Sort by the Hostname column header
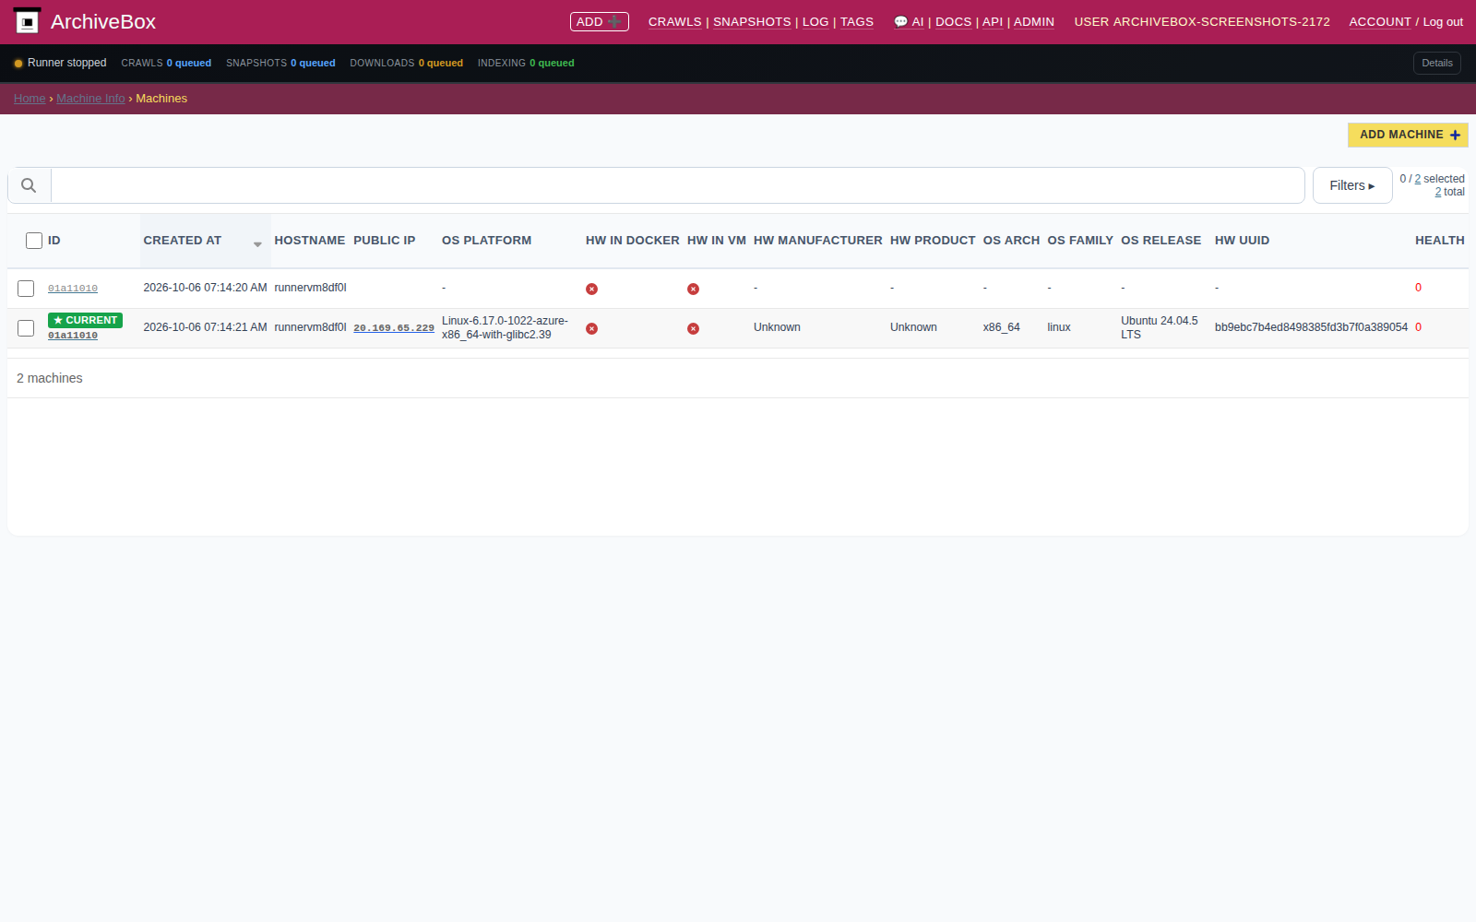Image resolution: width=1476 pixels, height=922 pixels. 310,241
